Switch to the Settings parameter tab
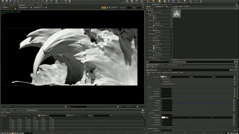Viewport: 239px width, 134px height. tap(181, 73)
